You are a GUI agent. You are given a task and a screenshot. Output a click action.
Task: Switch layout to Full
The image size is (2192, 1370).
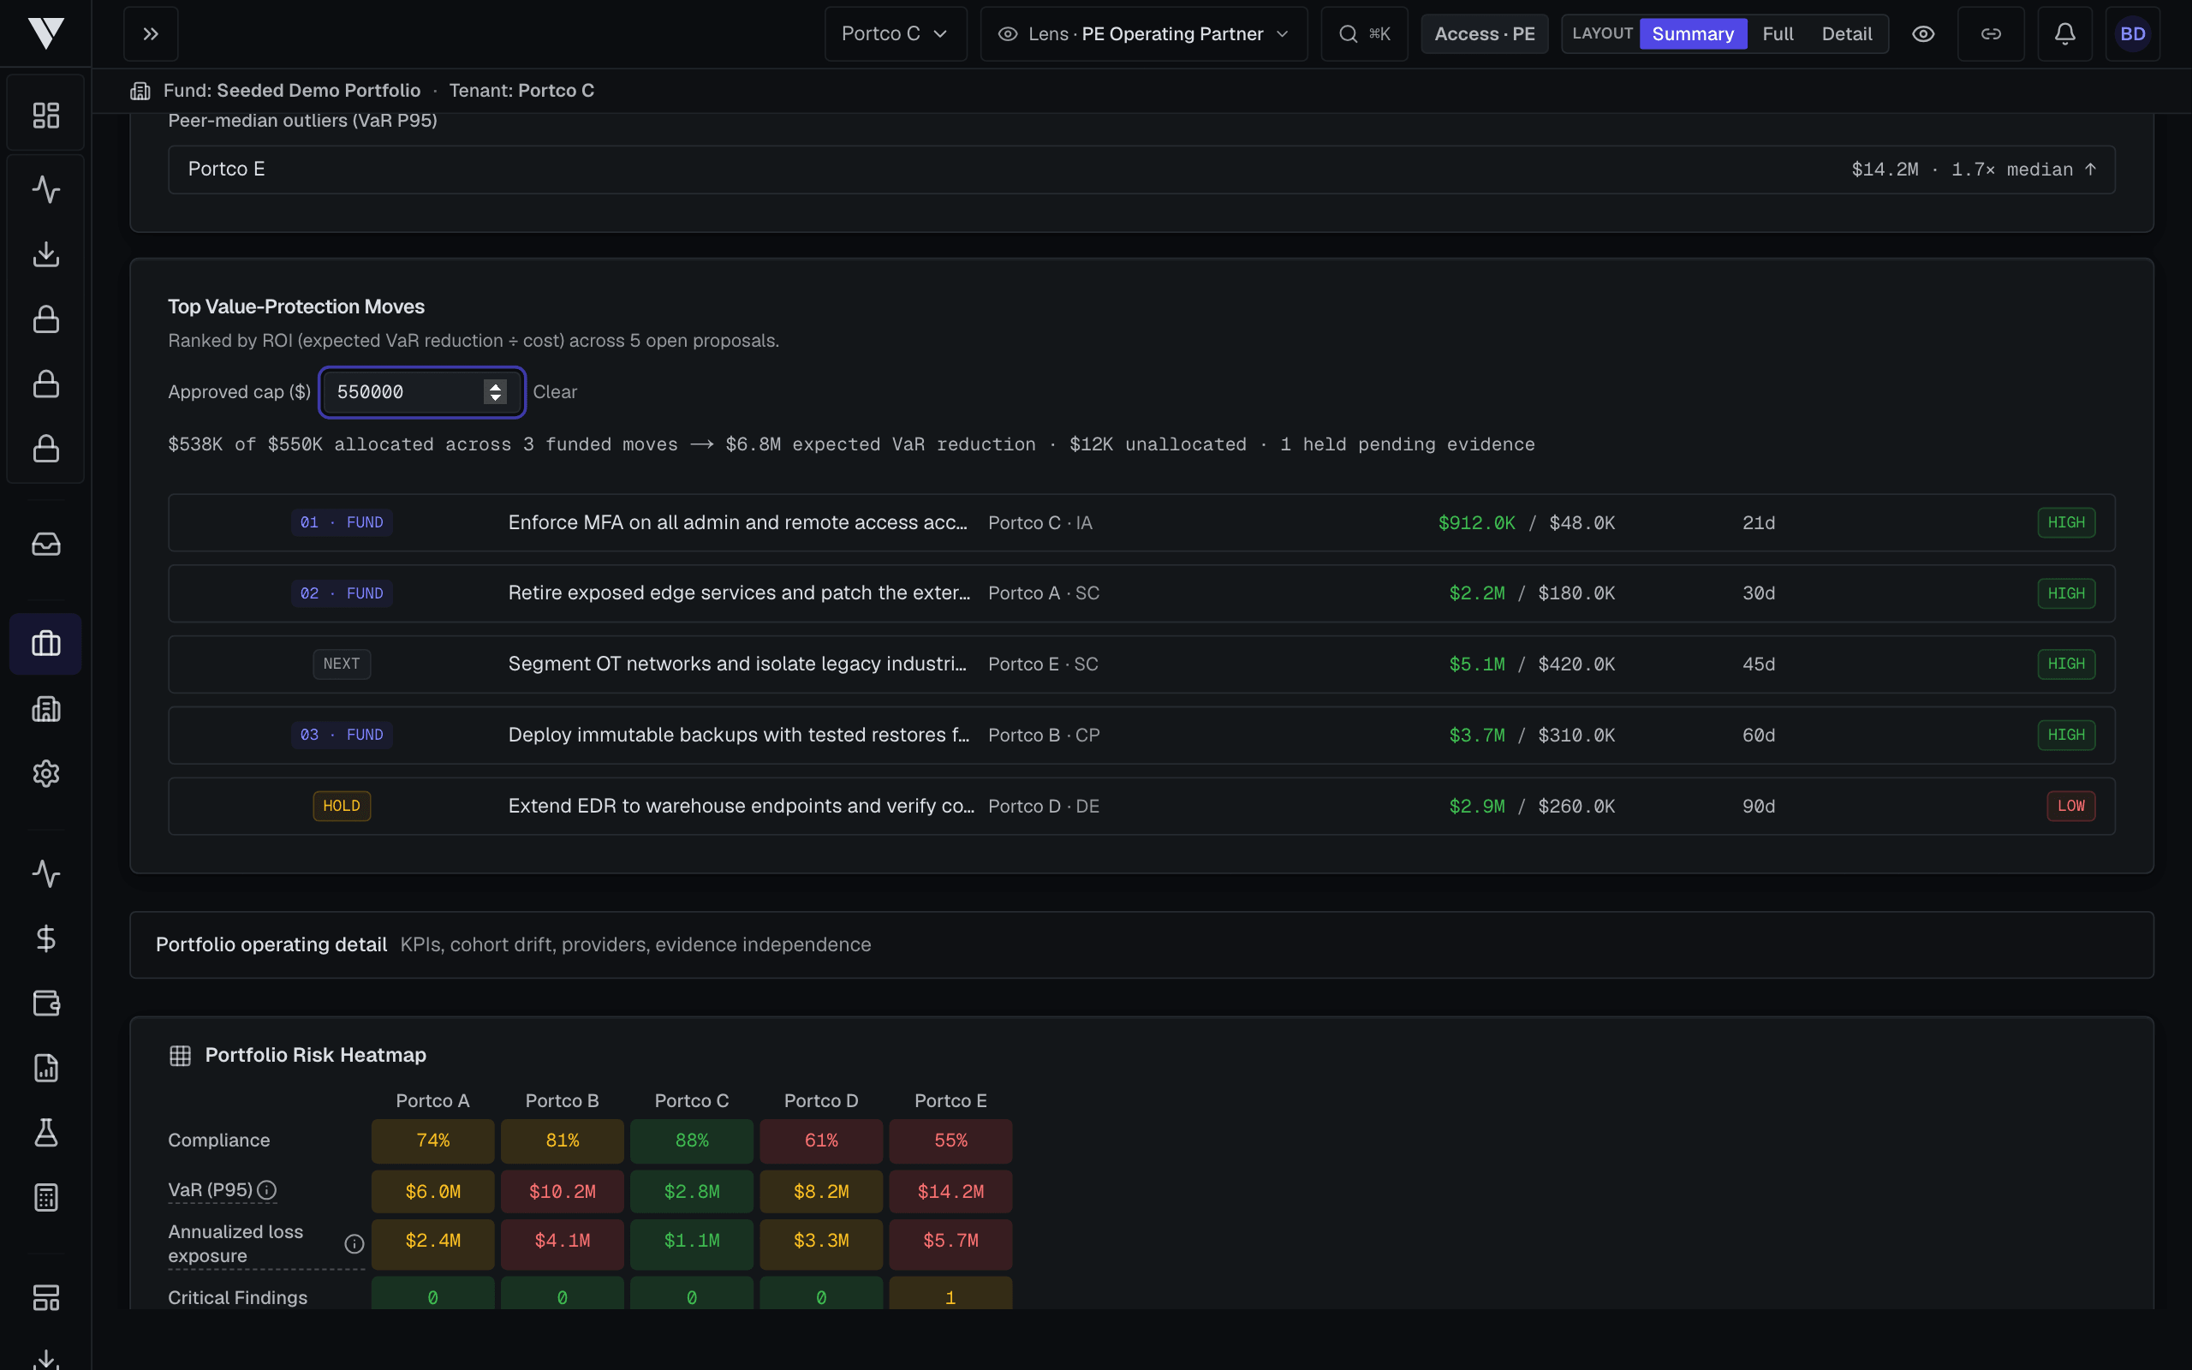point(1778,33)
